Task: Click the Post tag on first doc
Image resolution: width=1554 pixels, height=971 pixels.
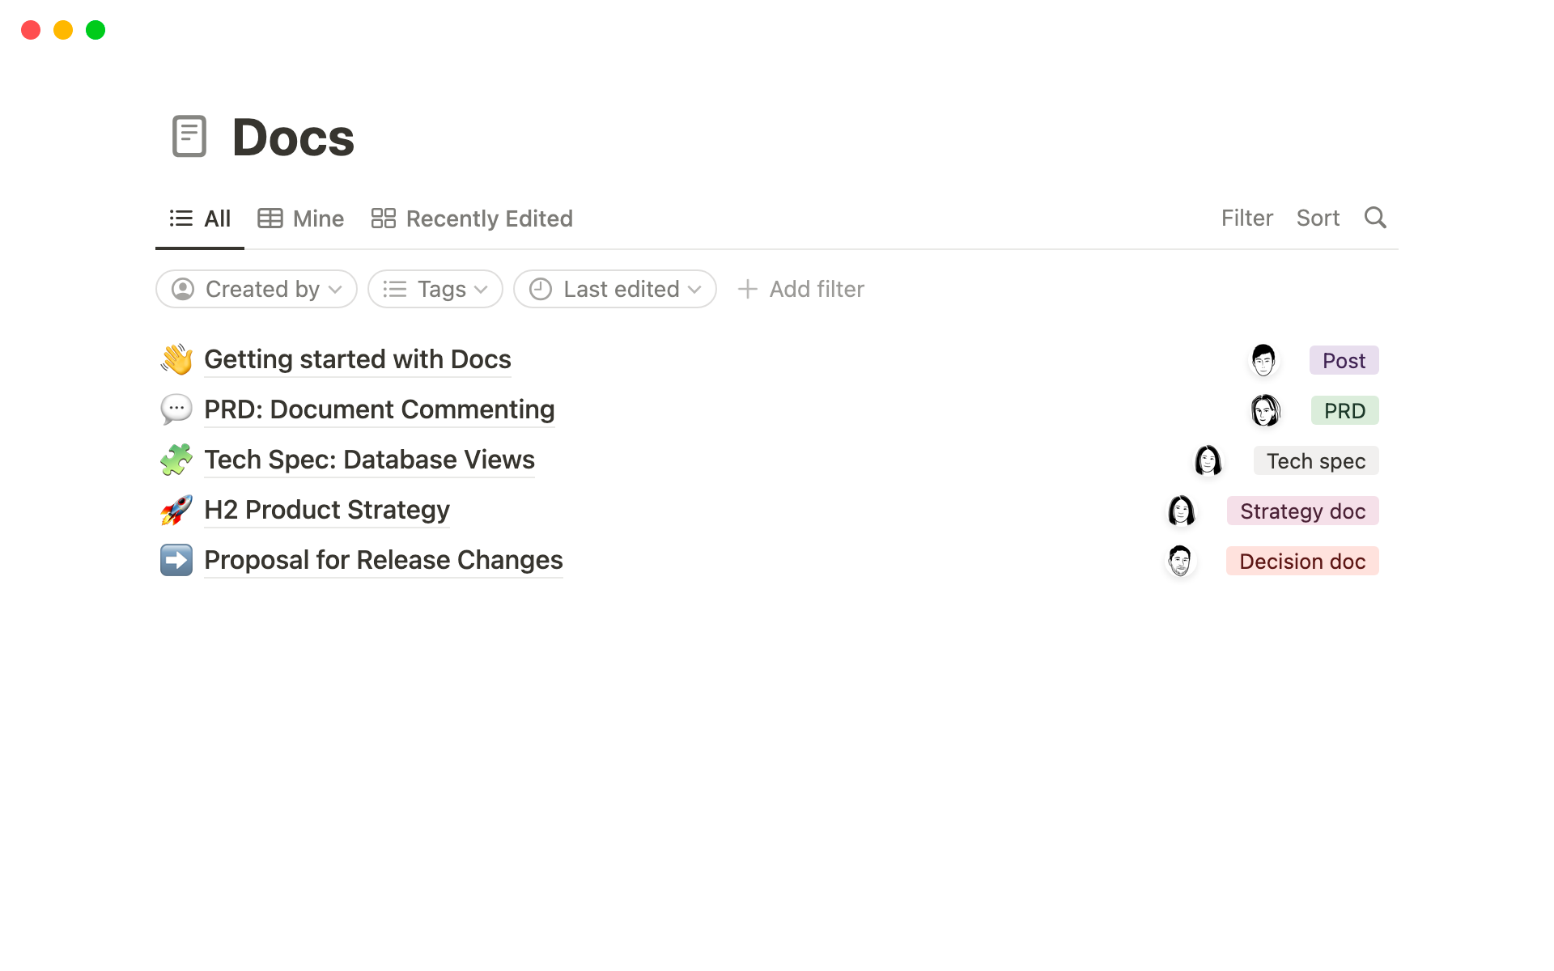Action: pos(1343,360)
